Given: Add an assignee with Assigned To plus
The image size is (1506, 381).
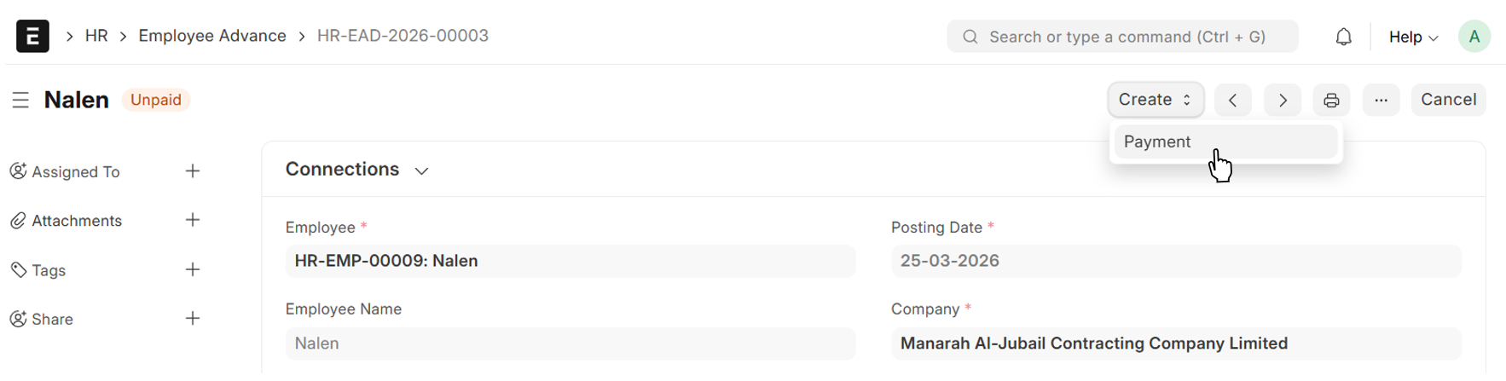Looking at the screenshot, I should (x=193, y=171).
